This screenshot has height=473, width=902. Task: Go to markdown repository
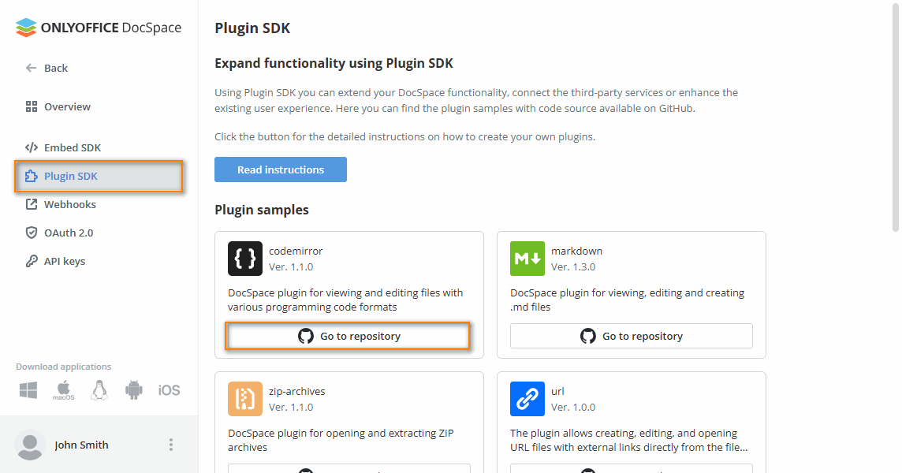(x=631, y=336)
